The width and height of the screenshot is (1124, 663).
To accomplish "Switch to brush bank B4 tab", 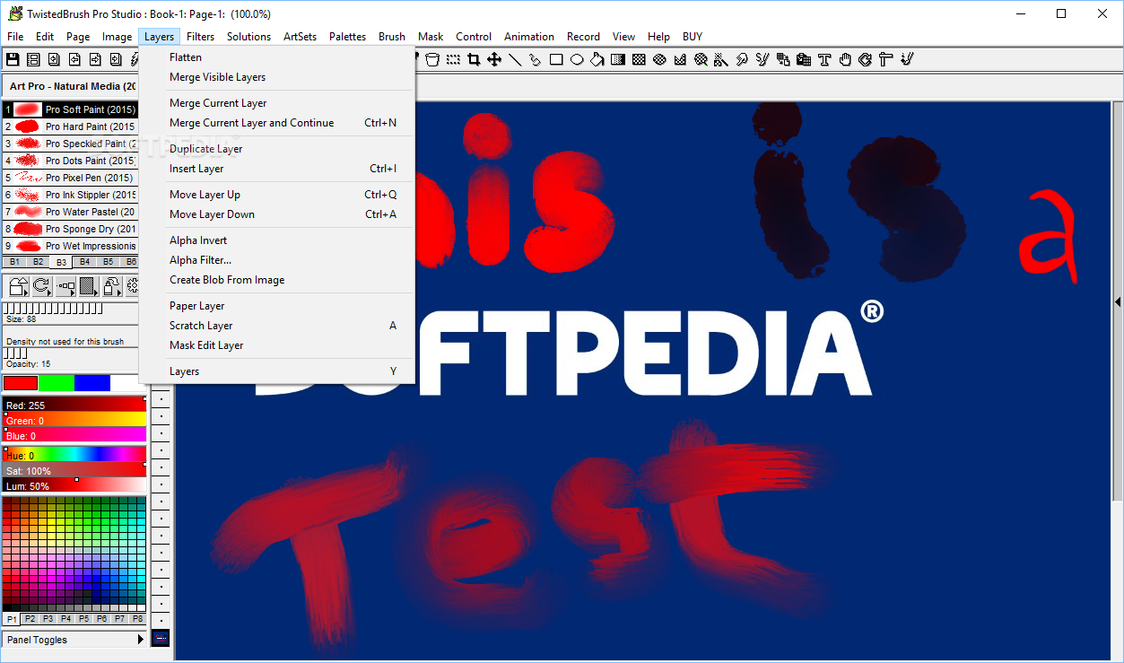I will 85,262.
